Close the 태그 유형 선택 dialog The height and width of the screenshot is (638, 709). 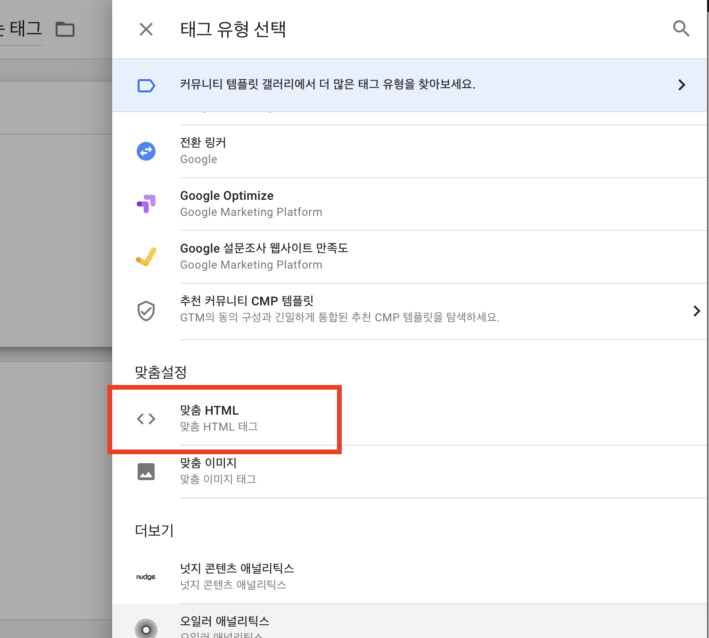click(146, 29)
